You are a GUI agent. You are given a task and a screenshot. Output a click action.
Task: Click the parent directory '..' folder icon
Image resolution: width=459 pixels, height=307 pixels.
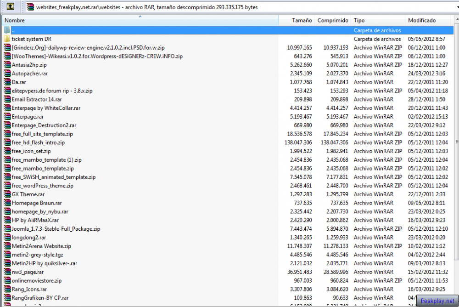[x=7, y=30]
